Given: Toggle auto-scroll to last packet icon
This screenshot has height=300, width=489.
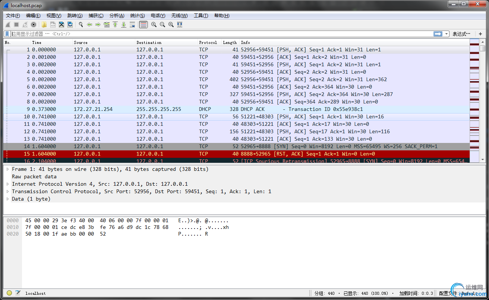Looking at the screenshot, I should coord(132,25).
